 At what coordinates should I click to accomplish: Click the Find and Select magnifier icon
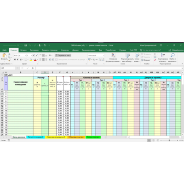coord(172,55)
